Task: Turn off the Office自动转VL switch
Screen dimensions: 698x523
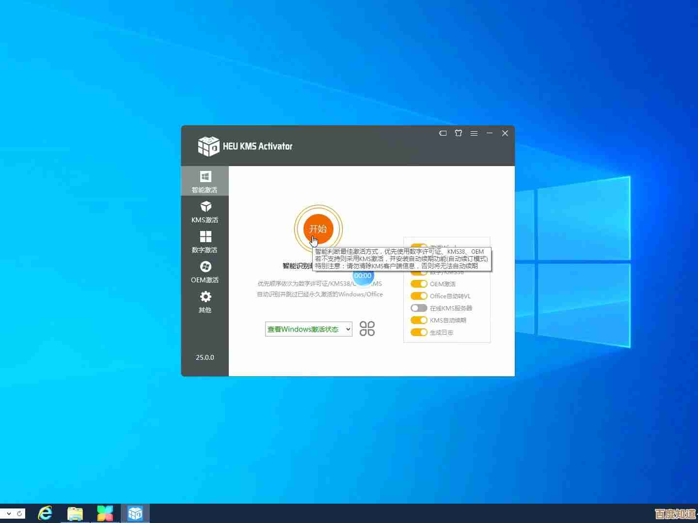Action: point(419,296)
